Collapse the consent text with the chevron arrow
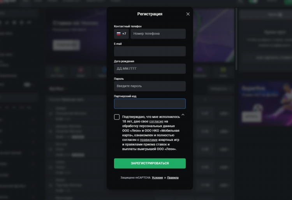The width and height of the screenshot is (292, 200). [x=183, y=115]
